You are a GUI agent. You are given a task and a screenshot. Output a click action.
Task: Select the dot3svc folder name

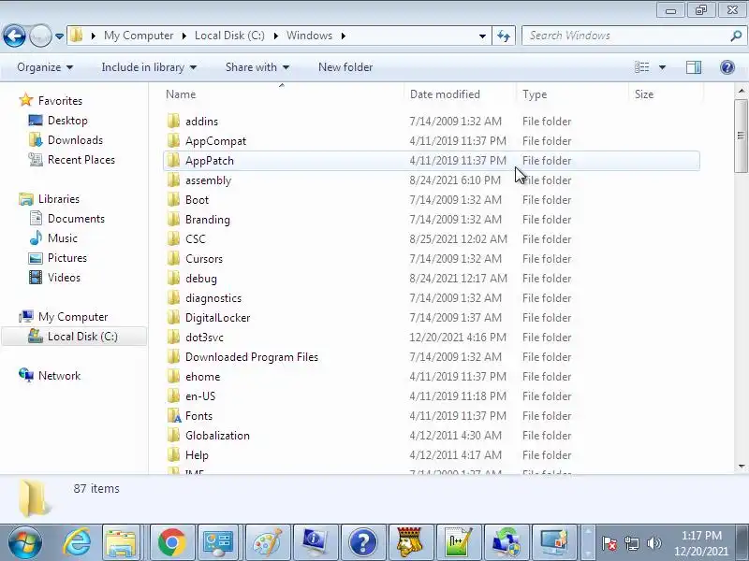[204, 338]
